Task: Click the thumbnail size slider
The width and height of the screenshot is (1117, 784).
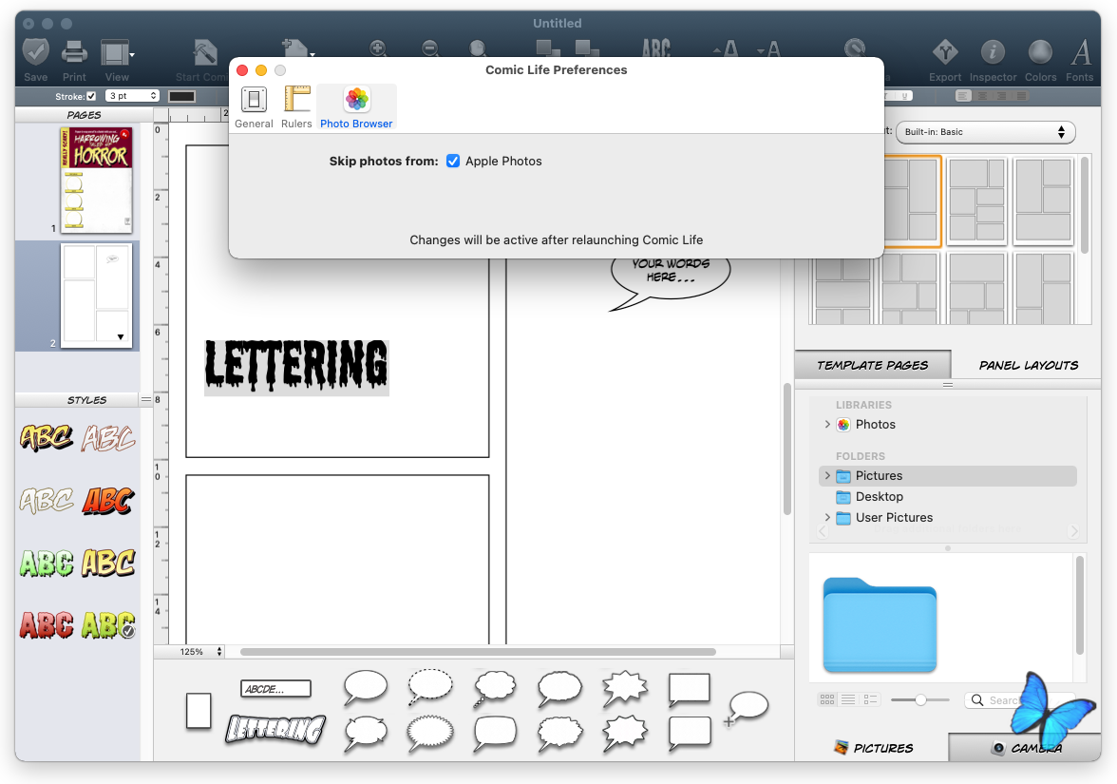Action: [x=919, y=699]
